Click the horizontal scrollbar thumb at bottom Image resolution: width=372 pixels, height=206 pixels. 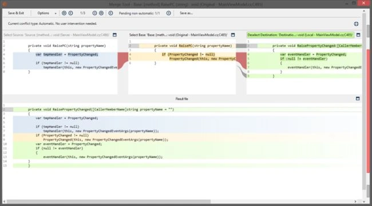pyautogui.click(x=108, y=201)
